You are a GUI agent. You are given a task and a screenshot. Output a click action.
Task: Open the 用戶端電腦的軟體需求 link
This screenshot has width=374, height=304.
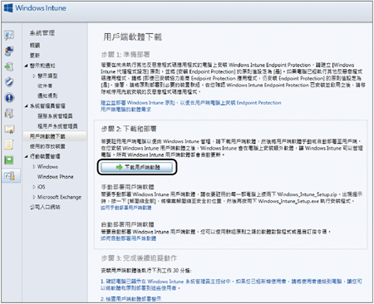pyautogui.click(x=125, y=110)
